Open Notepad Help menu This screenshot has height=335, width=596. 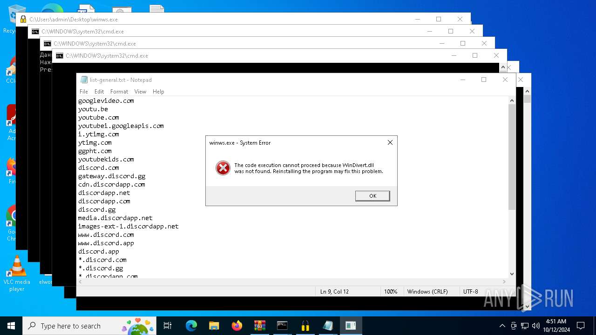point(158,92)
